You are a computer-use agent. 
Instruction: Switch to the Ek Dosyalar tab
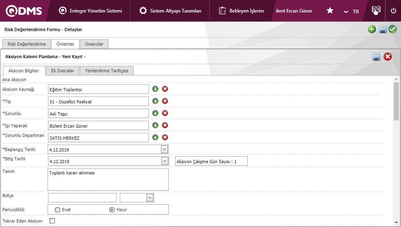tap(63, 71)
